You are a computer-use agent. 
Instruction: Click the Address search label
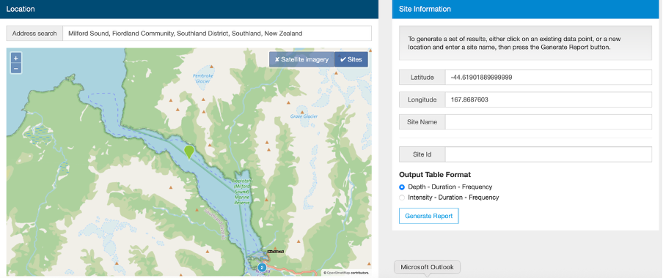point(34,34)
